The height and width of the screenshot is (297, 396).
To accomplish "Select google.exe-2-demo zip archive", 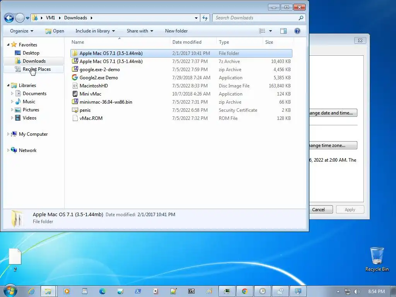I will click(181, 70).
